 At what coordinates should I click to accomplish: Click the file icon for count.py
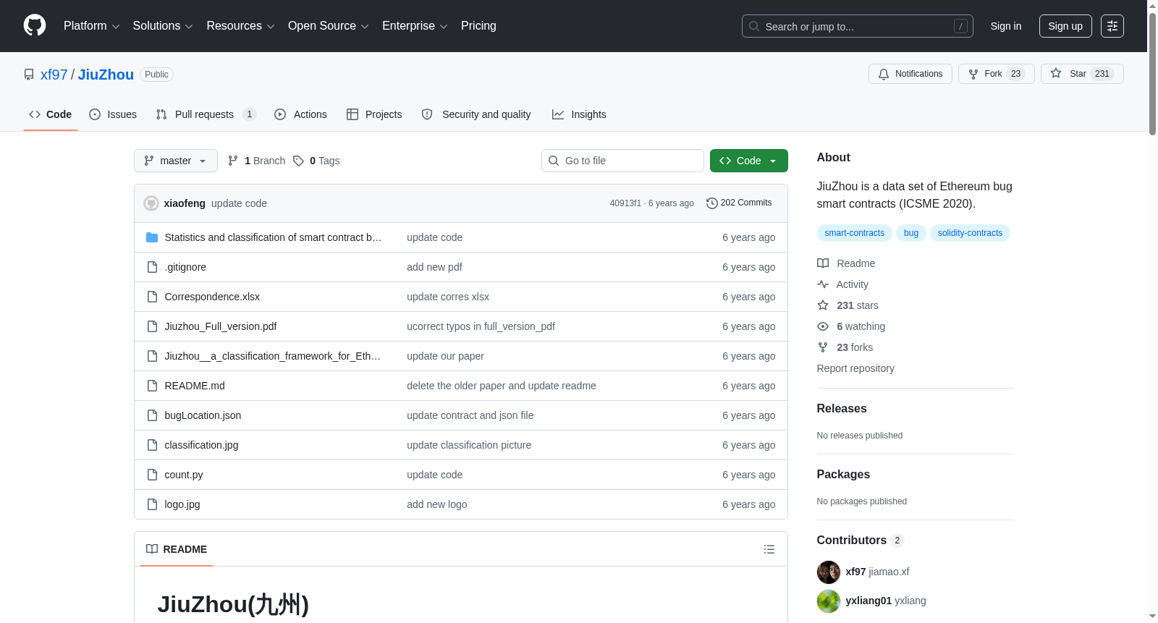152,475
